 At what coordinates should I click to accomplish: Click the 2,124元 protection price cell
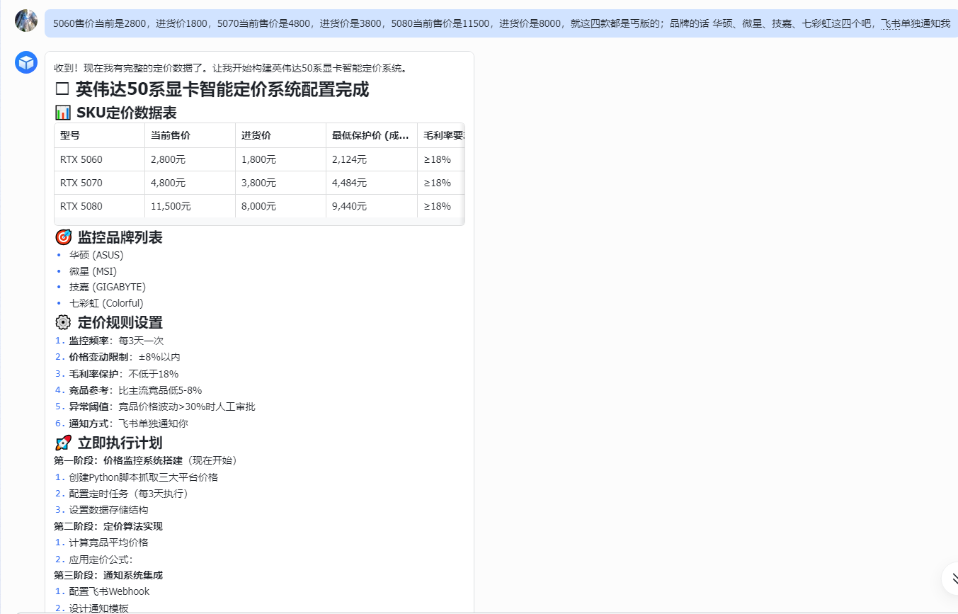coord(371,159)
